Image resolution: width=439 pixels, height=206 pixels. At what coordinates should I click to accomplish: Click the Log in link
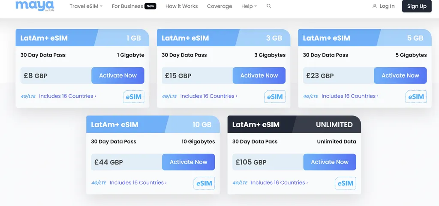click(x=383, y=6)
